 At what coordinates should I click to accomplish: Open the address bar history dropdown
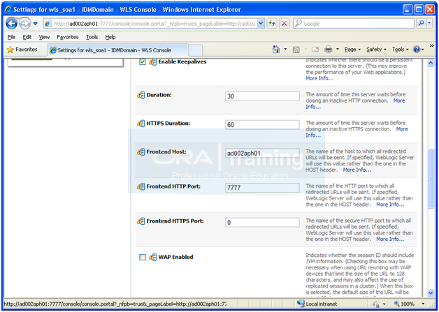point(261,24)
